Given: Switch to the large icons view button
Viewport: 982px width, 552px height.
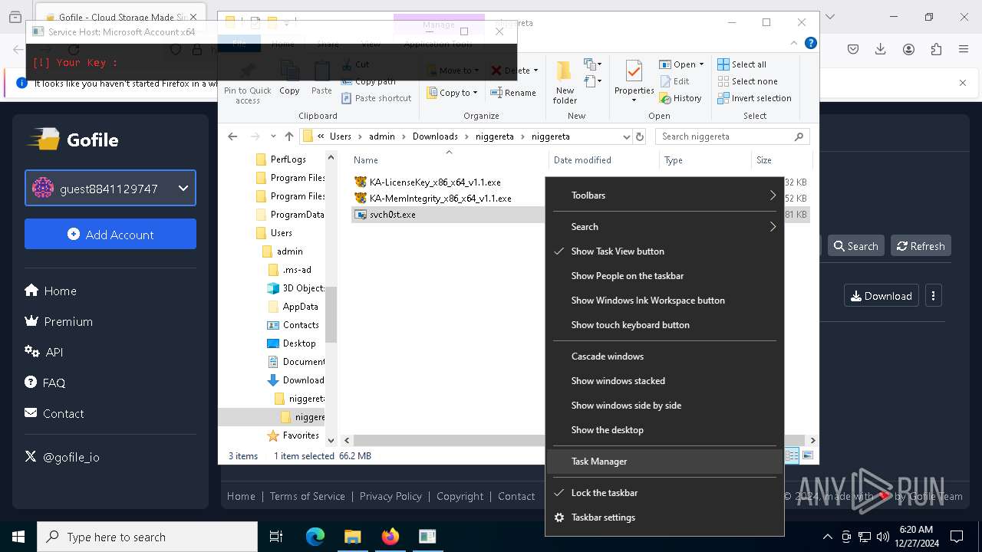Looking at the screenshot, I should coord(807,455).
